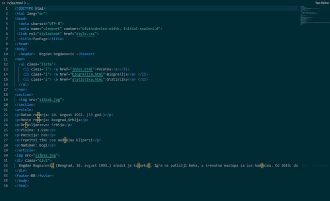Click the Visina: 1.92m text
Screen dimensions: 330x201
34,130
